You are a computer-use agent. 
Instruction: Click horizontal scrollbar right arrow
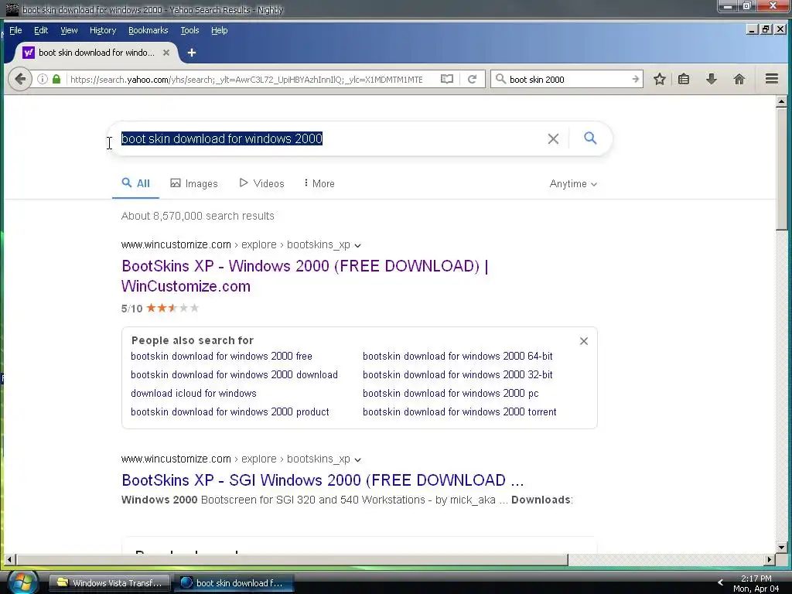[770, 559]
